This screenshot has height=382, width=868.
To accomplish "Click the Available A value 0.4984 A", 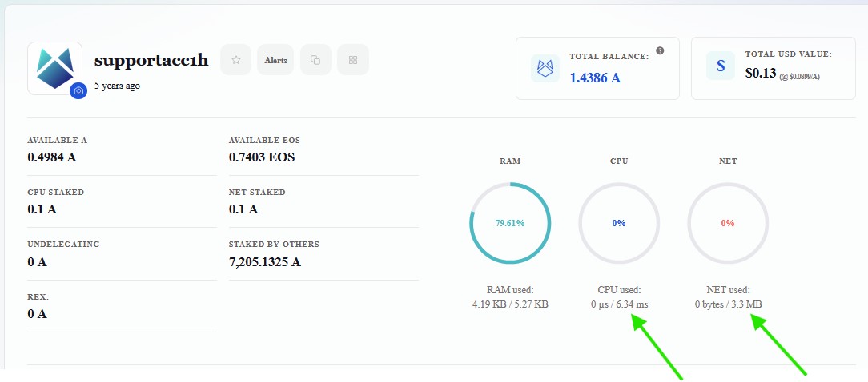I will 52,157.
